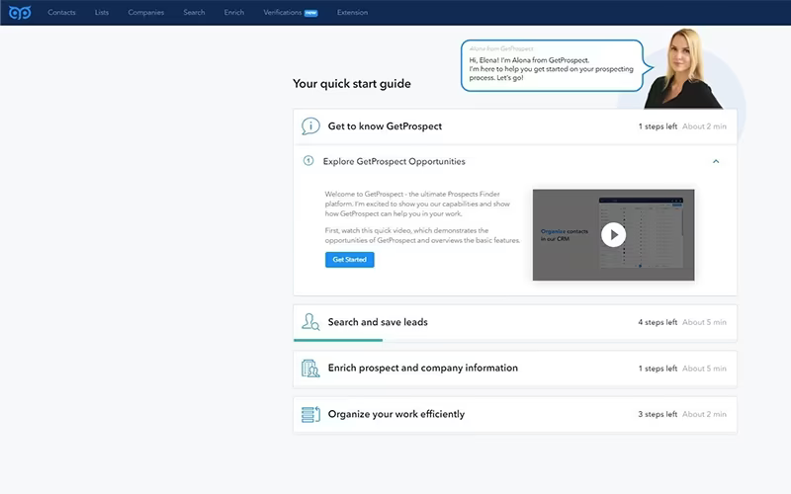
Task: Click Alona's greeting speech bubble
Action: pyautogui.click(x=555, y=65)
